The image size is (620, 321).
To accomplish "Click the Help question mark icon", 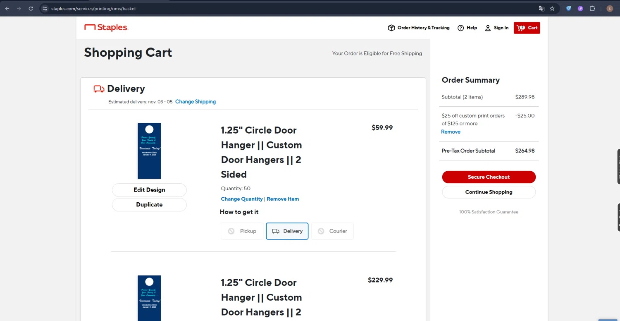I will click(x=460, y=28).
